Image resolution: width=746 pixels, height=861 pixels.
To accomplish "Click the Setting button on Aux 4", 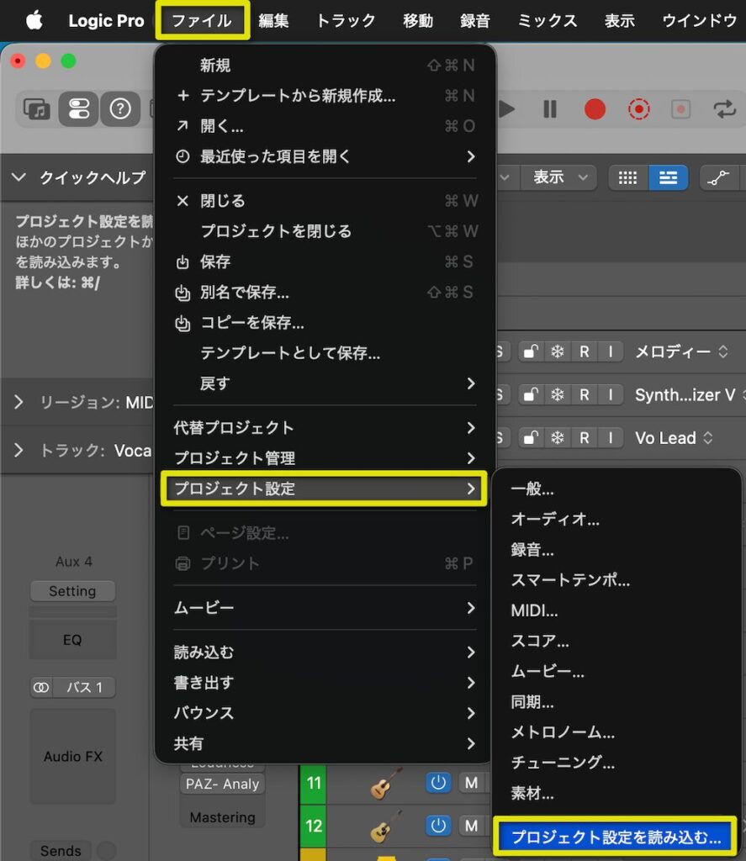I will (x=72, y=591).
